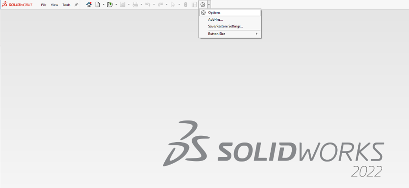The image size is (409, 188).
Task: Click the Open file folder icon
Action: tap(110, 5)
